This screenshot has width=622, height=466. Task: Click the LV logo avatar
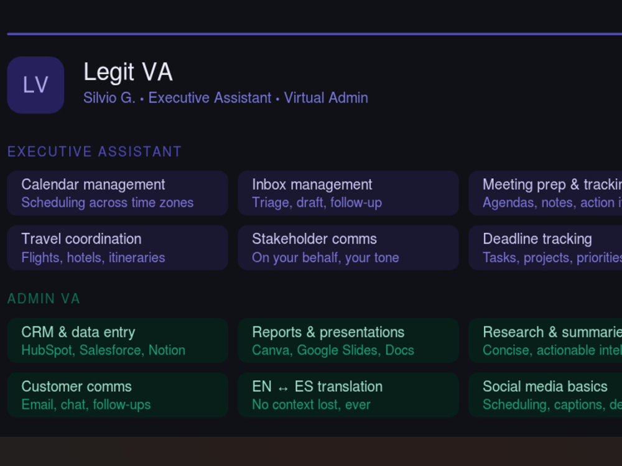pos(35,85)
